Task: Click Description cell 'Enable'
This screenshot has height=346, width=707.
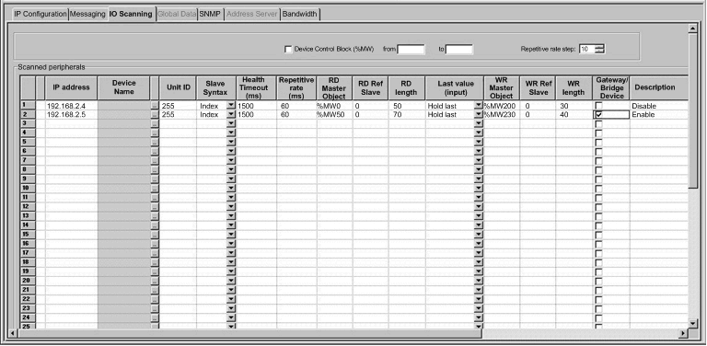Action: (x=659, y=115)
